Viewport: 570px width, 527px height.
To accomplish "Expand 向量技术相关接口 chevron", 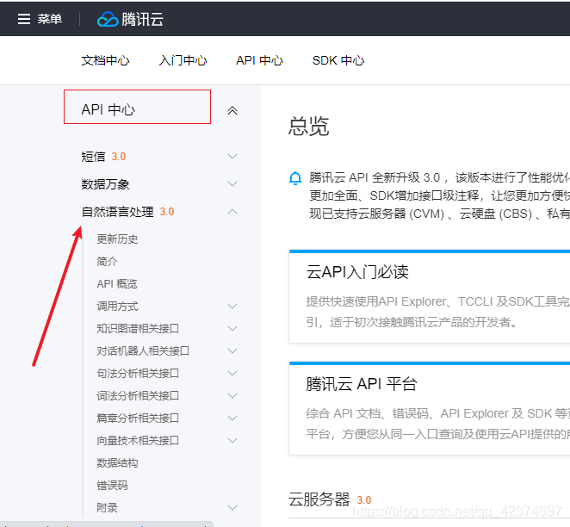I will [232, 441].
